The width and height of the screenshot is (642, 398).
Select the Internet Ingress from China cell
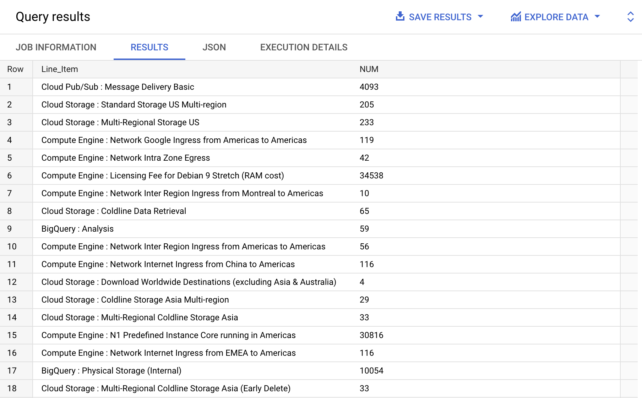[168, 264]
